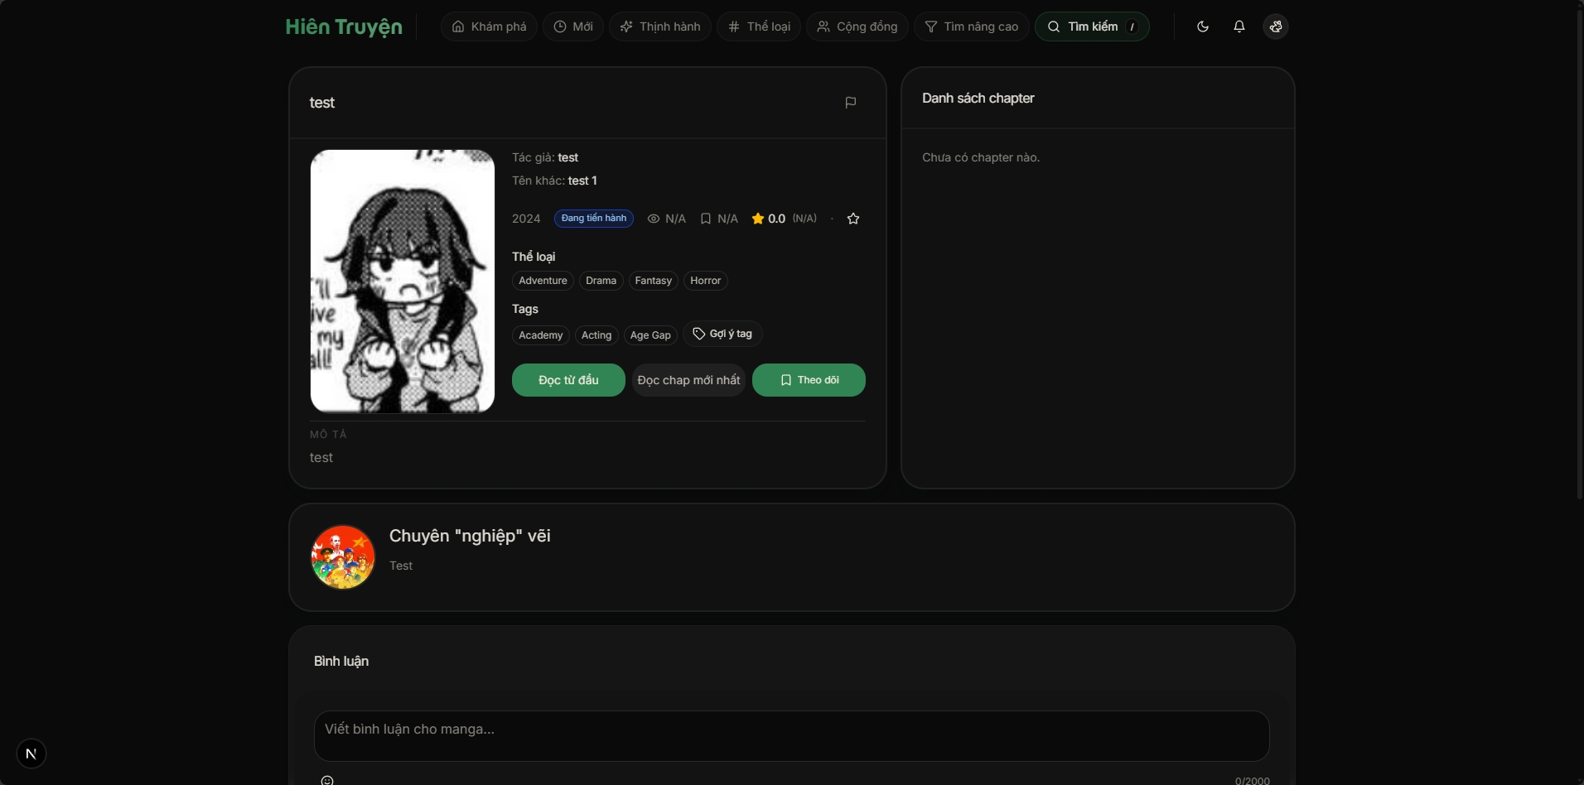Open the notifications bell
The height and width of the screenshot is (785, 1584).
tap(1239, 26)
